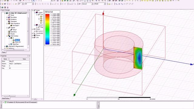Collapse the Analysis tree node

point(7,28)
